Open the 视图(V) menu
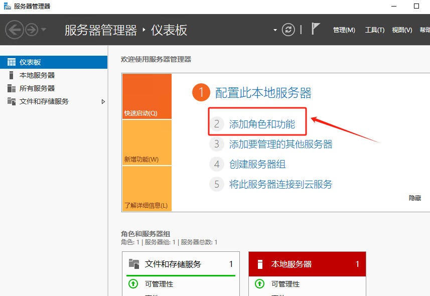Viewport: 430px width, 296px height. (x=402, y=30)
